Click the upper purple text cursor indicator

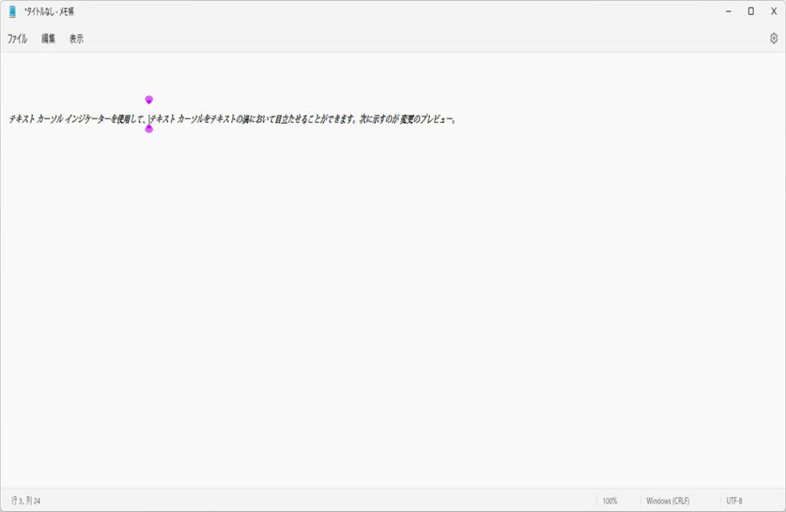point(149,100)
